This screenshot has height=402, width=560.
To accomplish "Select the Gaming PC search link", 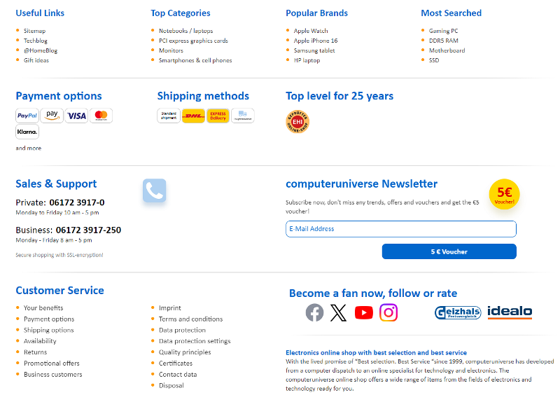I will pos(444,31).
